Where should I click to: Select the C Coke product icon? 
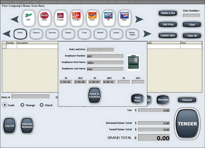(x=60, y=18)
